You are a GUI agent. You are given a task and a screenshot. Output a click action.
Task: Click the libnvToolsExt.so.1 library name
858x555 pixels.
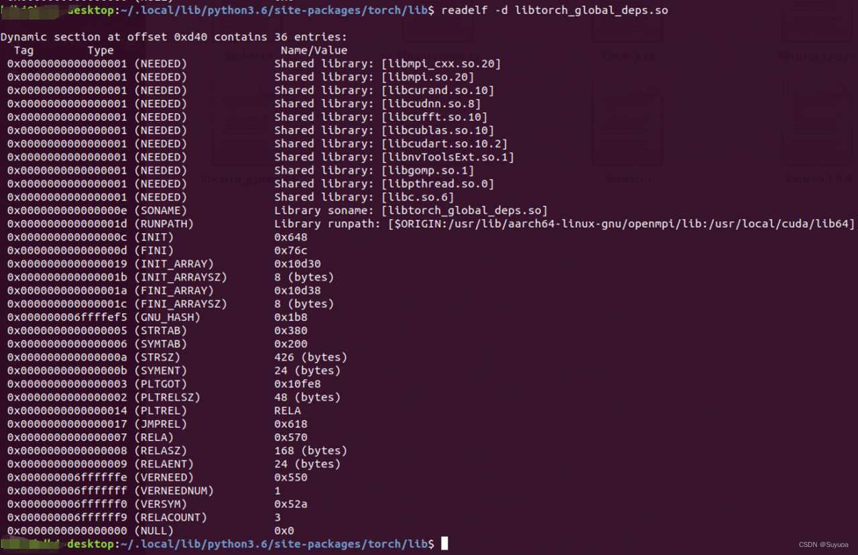click(448, 158)
